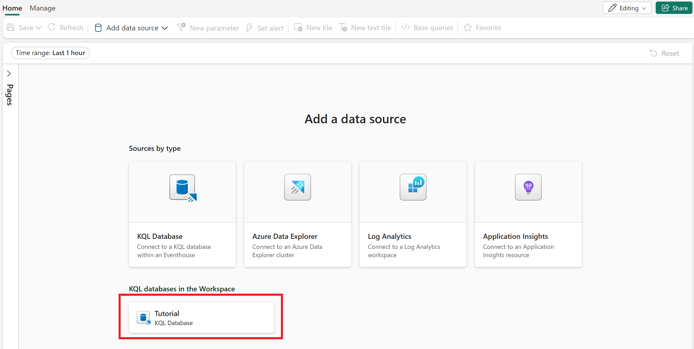
Task: Switch to the Manage tab
Action: coord(42,8)
